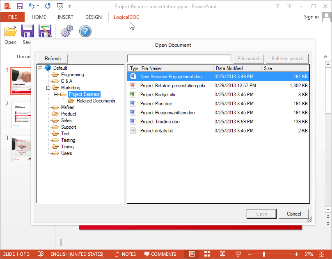Viewport: 332px width, 259px height.
Task: Select slide 2 thumbnail
Action: coord(21,115)
